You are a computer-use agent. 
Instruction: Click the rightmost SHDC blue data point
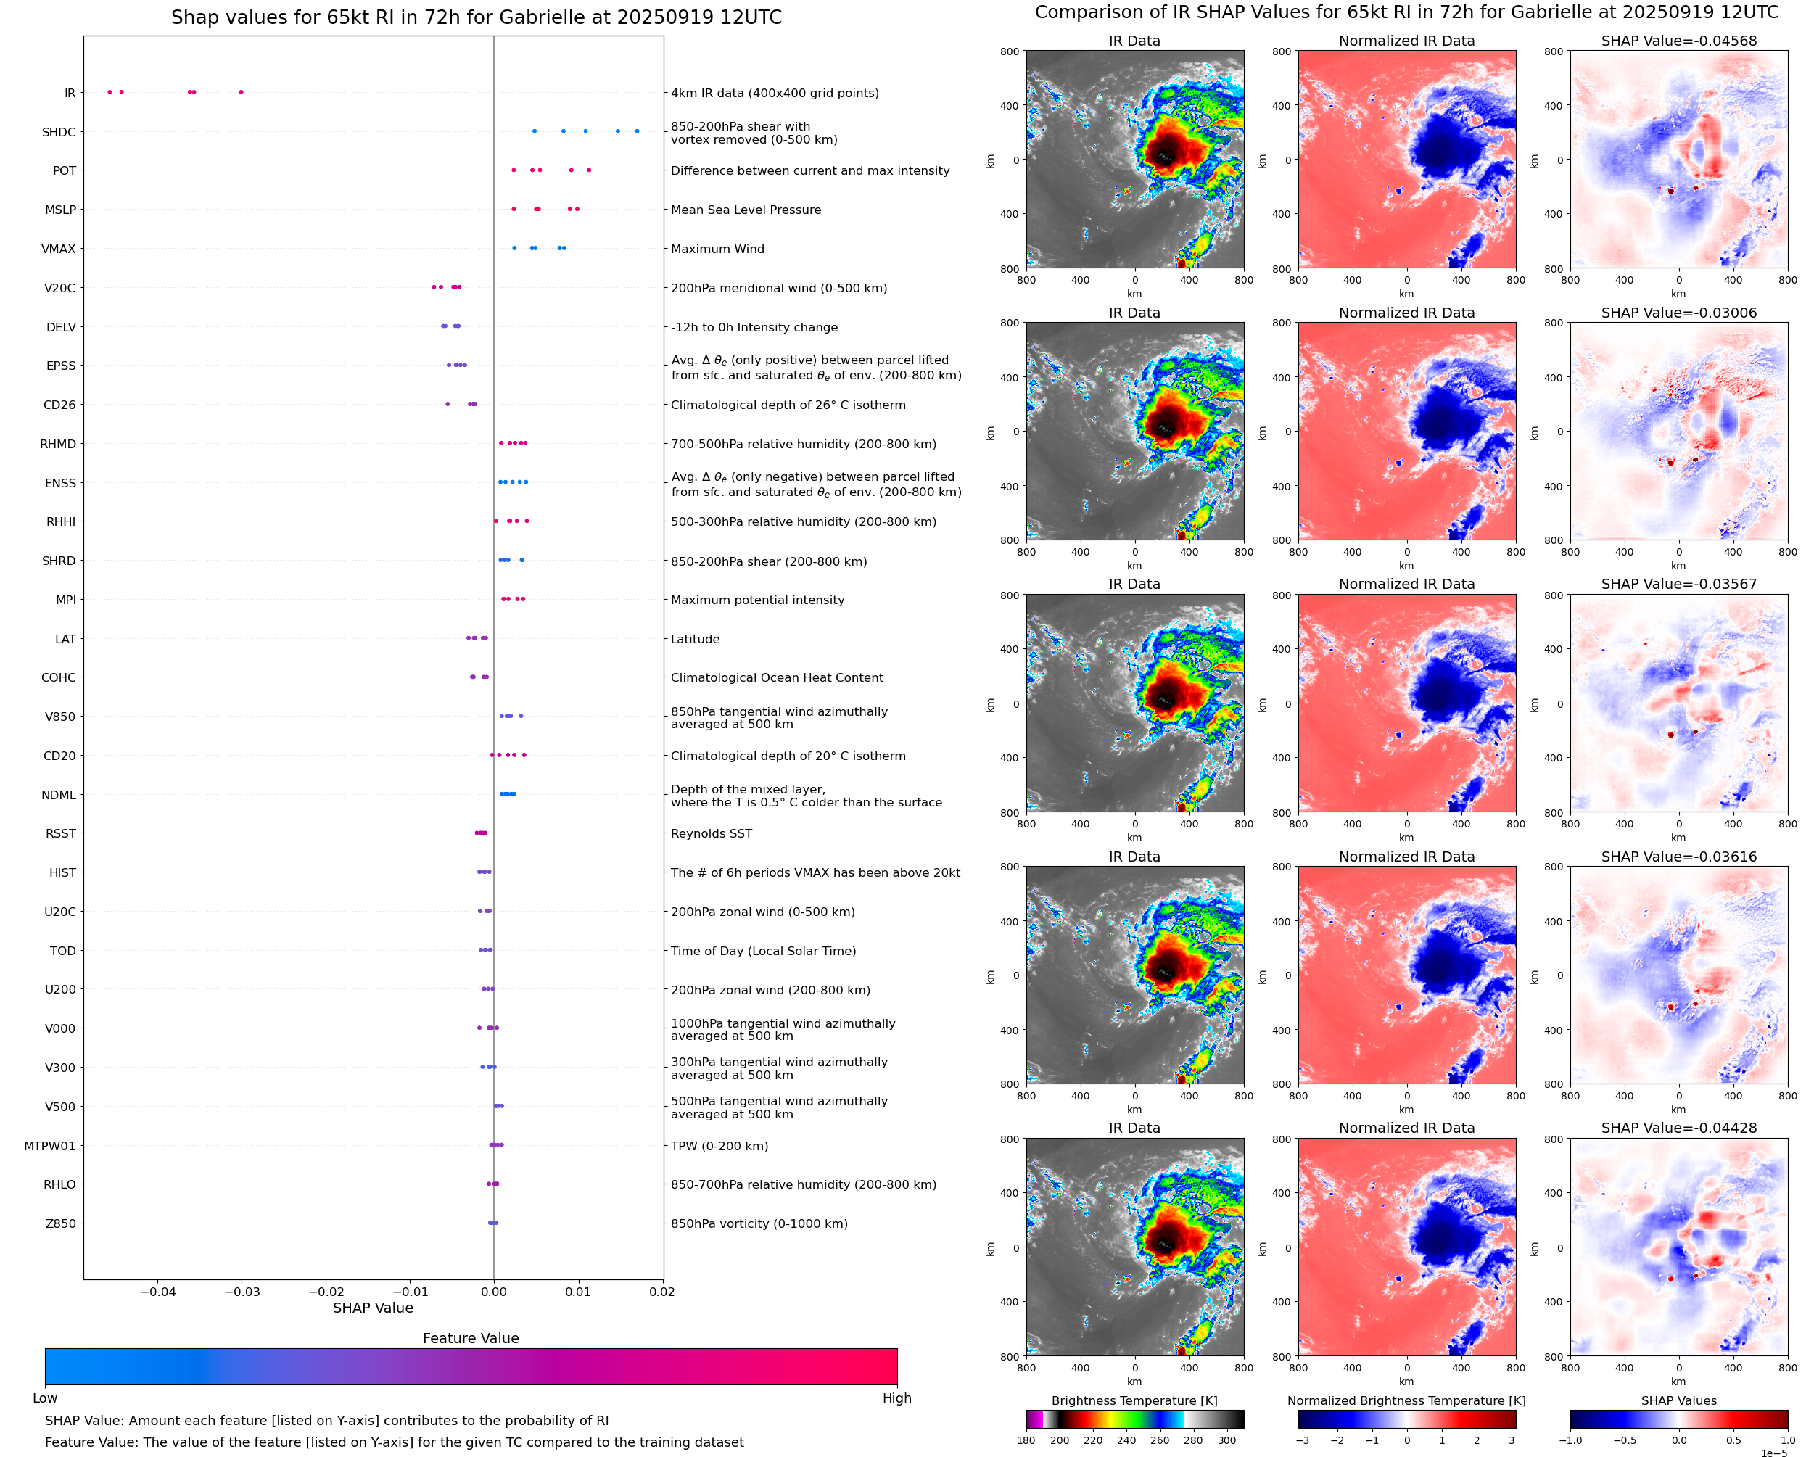[637, 131]
